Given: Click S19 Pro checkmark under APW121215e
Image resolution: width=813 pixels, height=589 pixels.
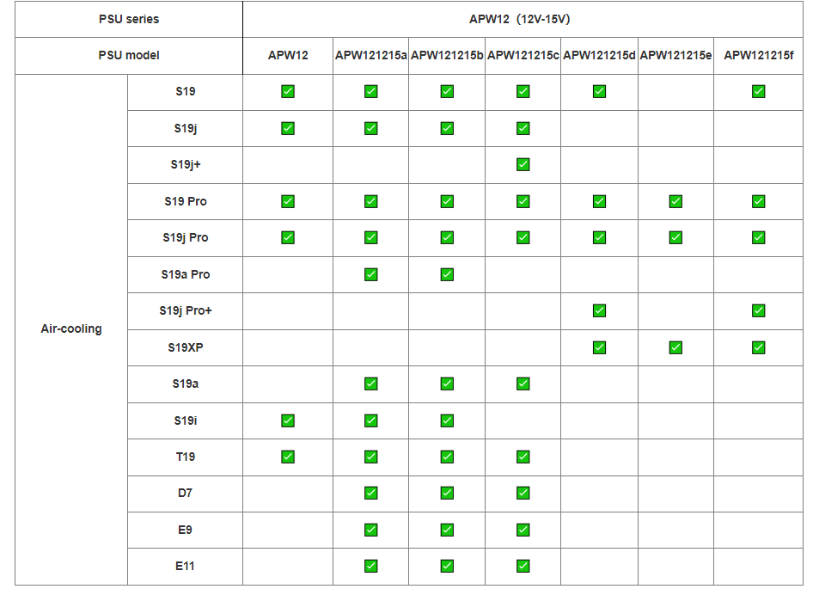Looking at the screenshot, I should click(x=675, y=201).
